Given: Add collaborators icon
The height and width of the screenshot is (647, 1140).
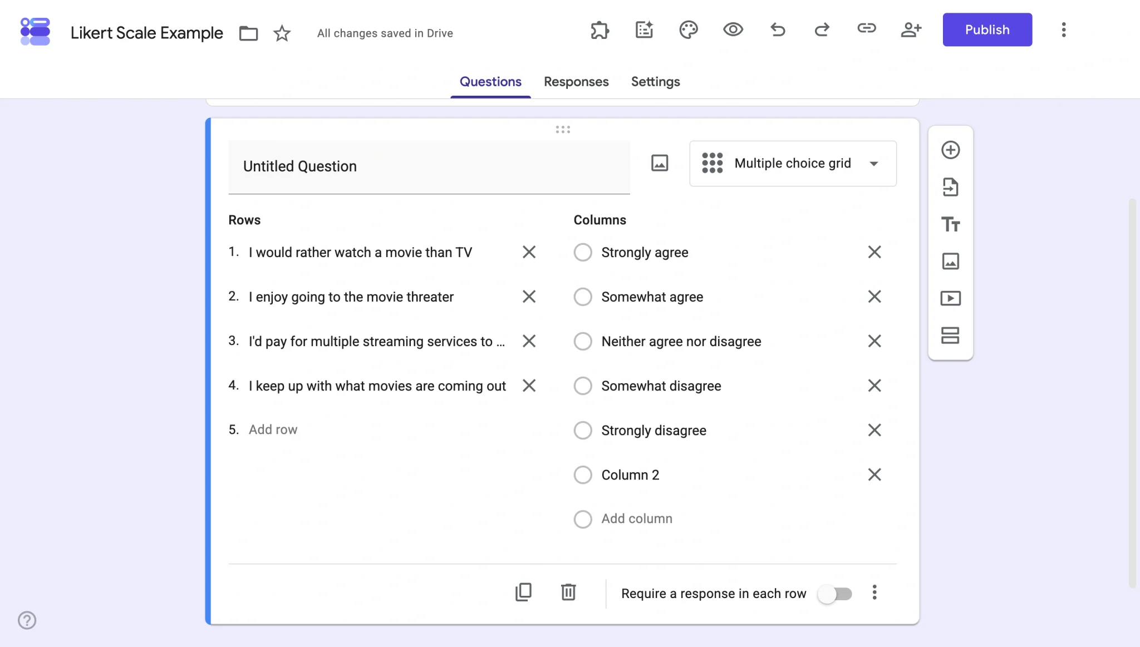Looking at the screenshot, I should 911,29.
